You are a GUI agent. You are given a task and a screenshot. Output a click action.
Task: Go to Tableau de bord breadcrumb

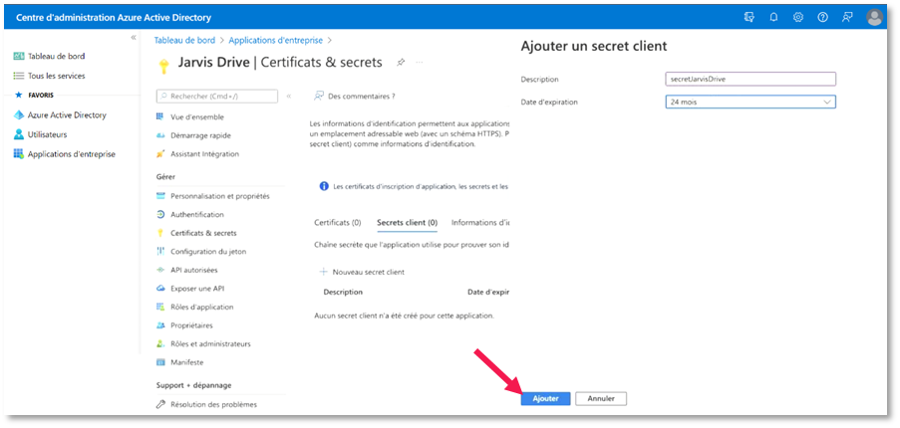coord(184,40)
